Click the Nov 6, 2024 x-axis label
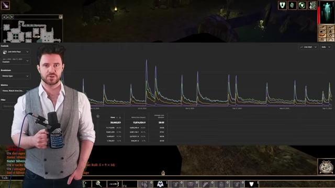The height and width of the screenshot is (188, 335). [189, 109]
